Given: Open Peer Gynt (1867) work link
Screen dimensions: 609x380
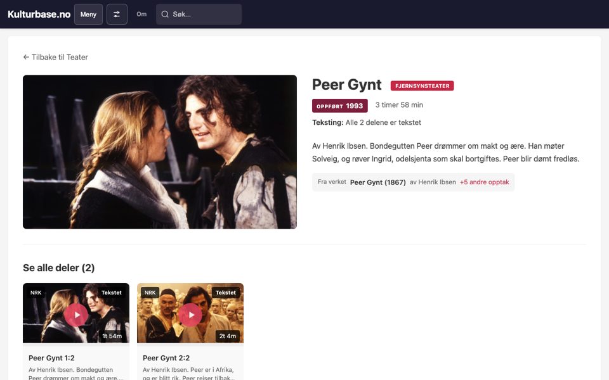Looking at the screenshot, I should tap(378, 182).
